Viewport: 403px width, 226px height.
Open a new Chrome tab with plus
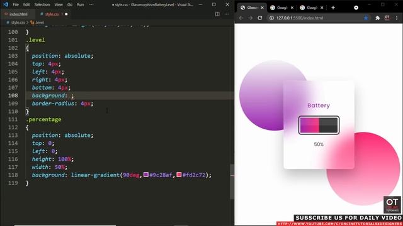click(333, 8)
